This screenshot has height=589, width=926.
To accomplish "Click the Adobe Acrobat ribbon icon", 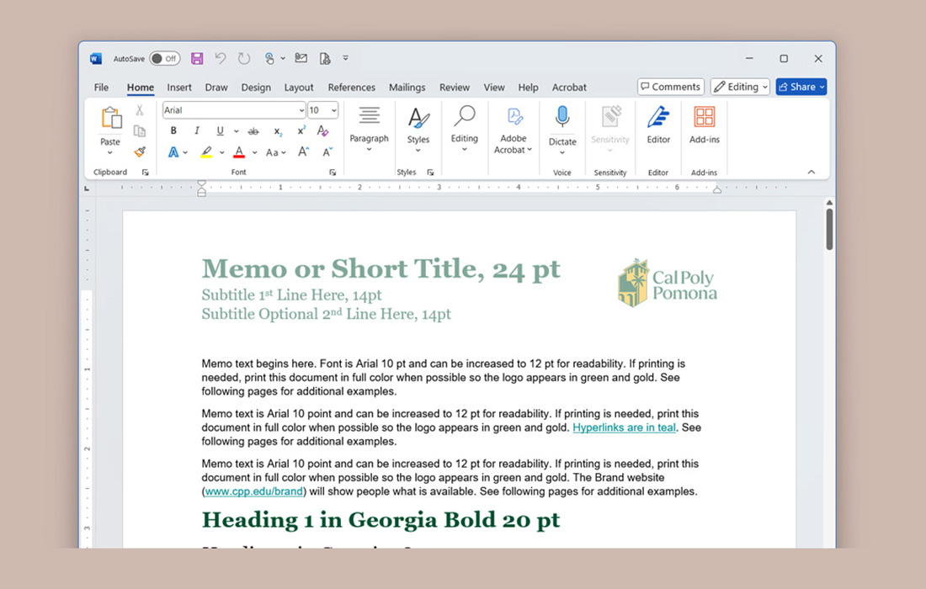I will coord(514,116).
